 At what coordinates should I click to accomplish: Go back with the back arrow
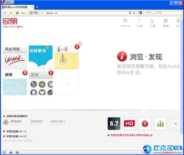(x=5, y=13)
